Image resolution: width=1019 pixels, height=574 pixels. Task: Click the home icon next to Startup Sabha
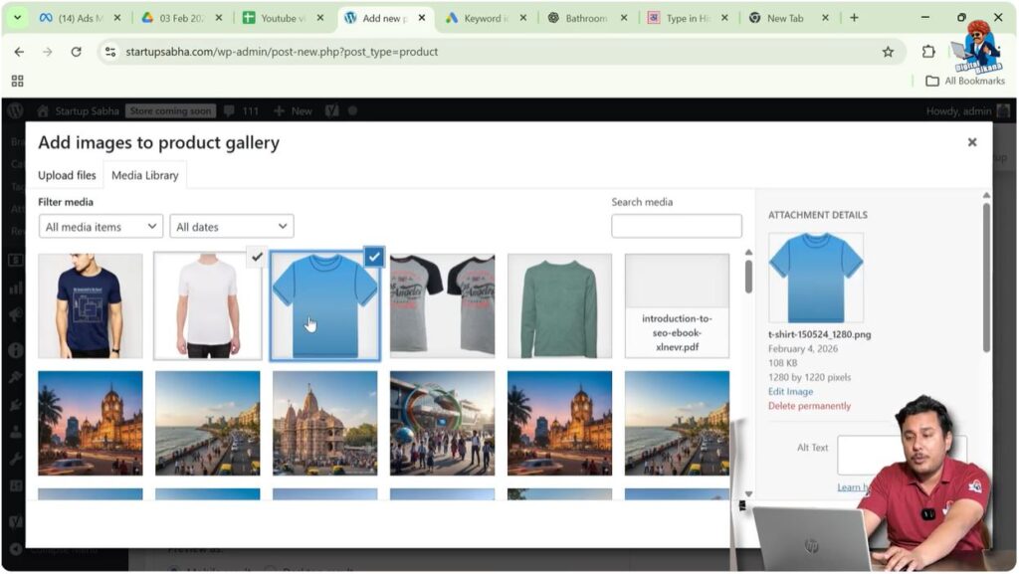[x=42, y=110]
